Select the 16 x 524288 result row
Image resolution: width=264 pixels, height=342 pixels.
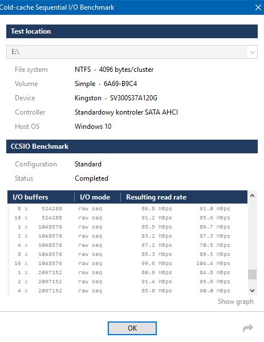pyautogui.click(x=127, y=218)
